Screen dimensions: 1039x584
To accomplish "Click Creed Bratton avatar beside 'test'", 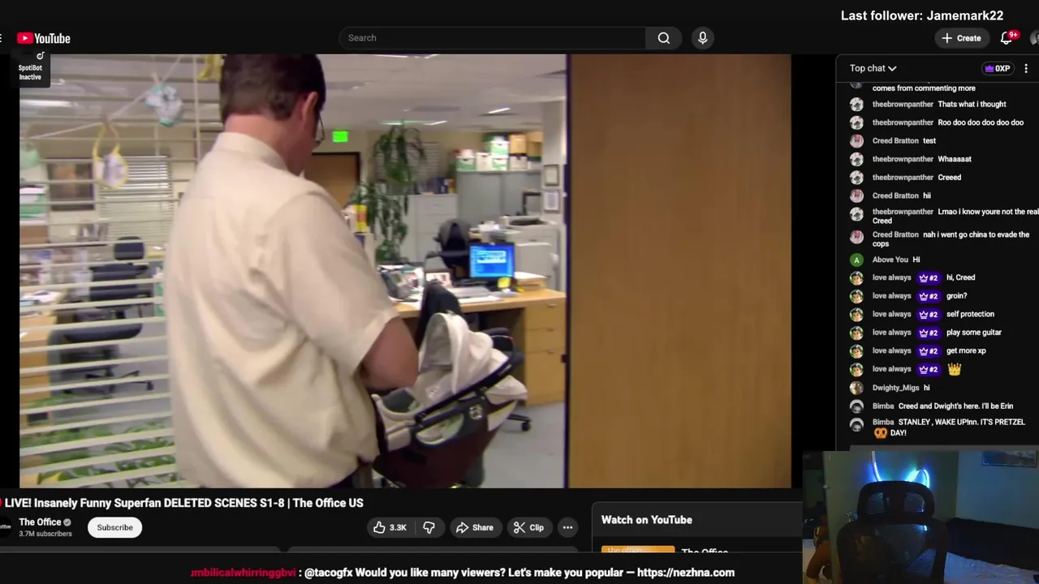I will 856,140.
